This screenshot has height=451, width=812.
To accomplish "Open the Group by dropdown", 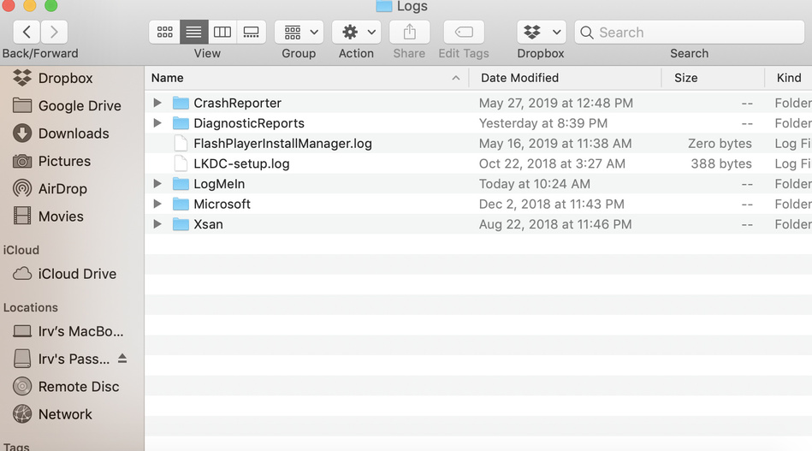I will (x=299, y=33).
